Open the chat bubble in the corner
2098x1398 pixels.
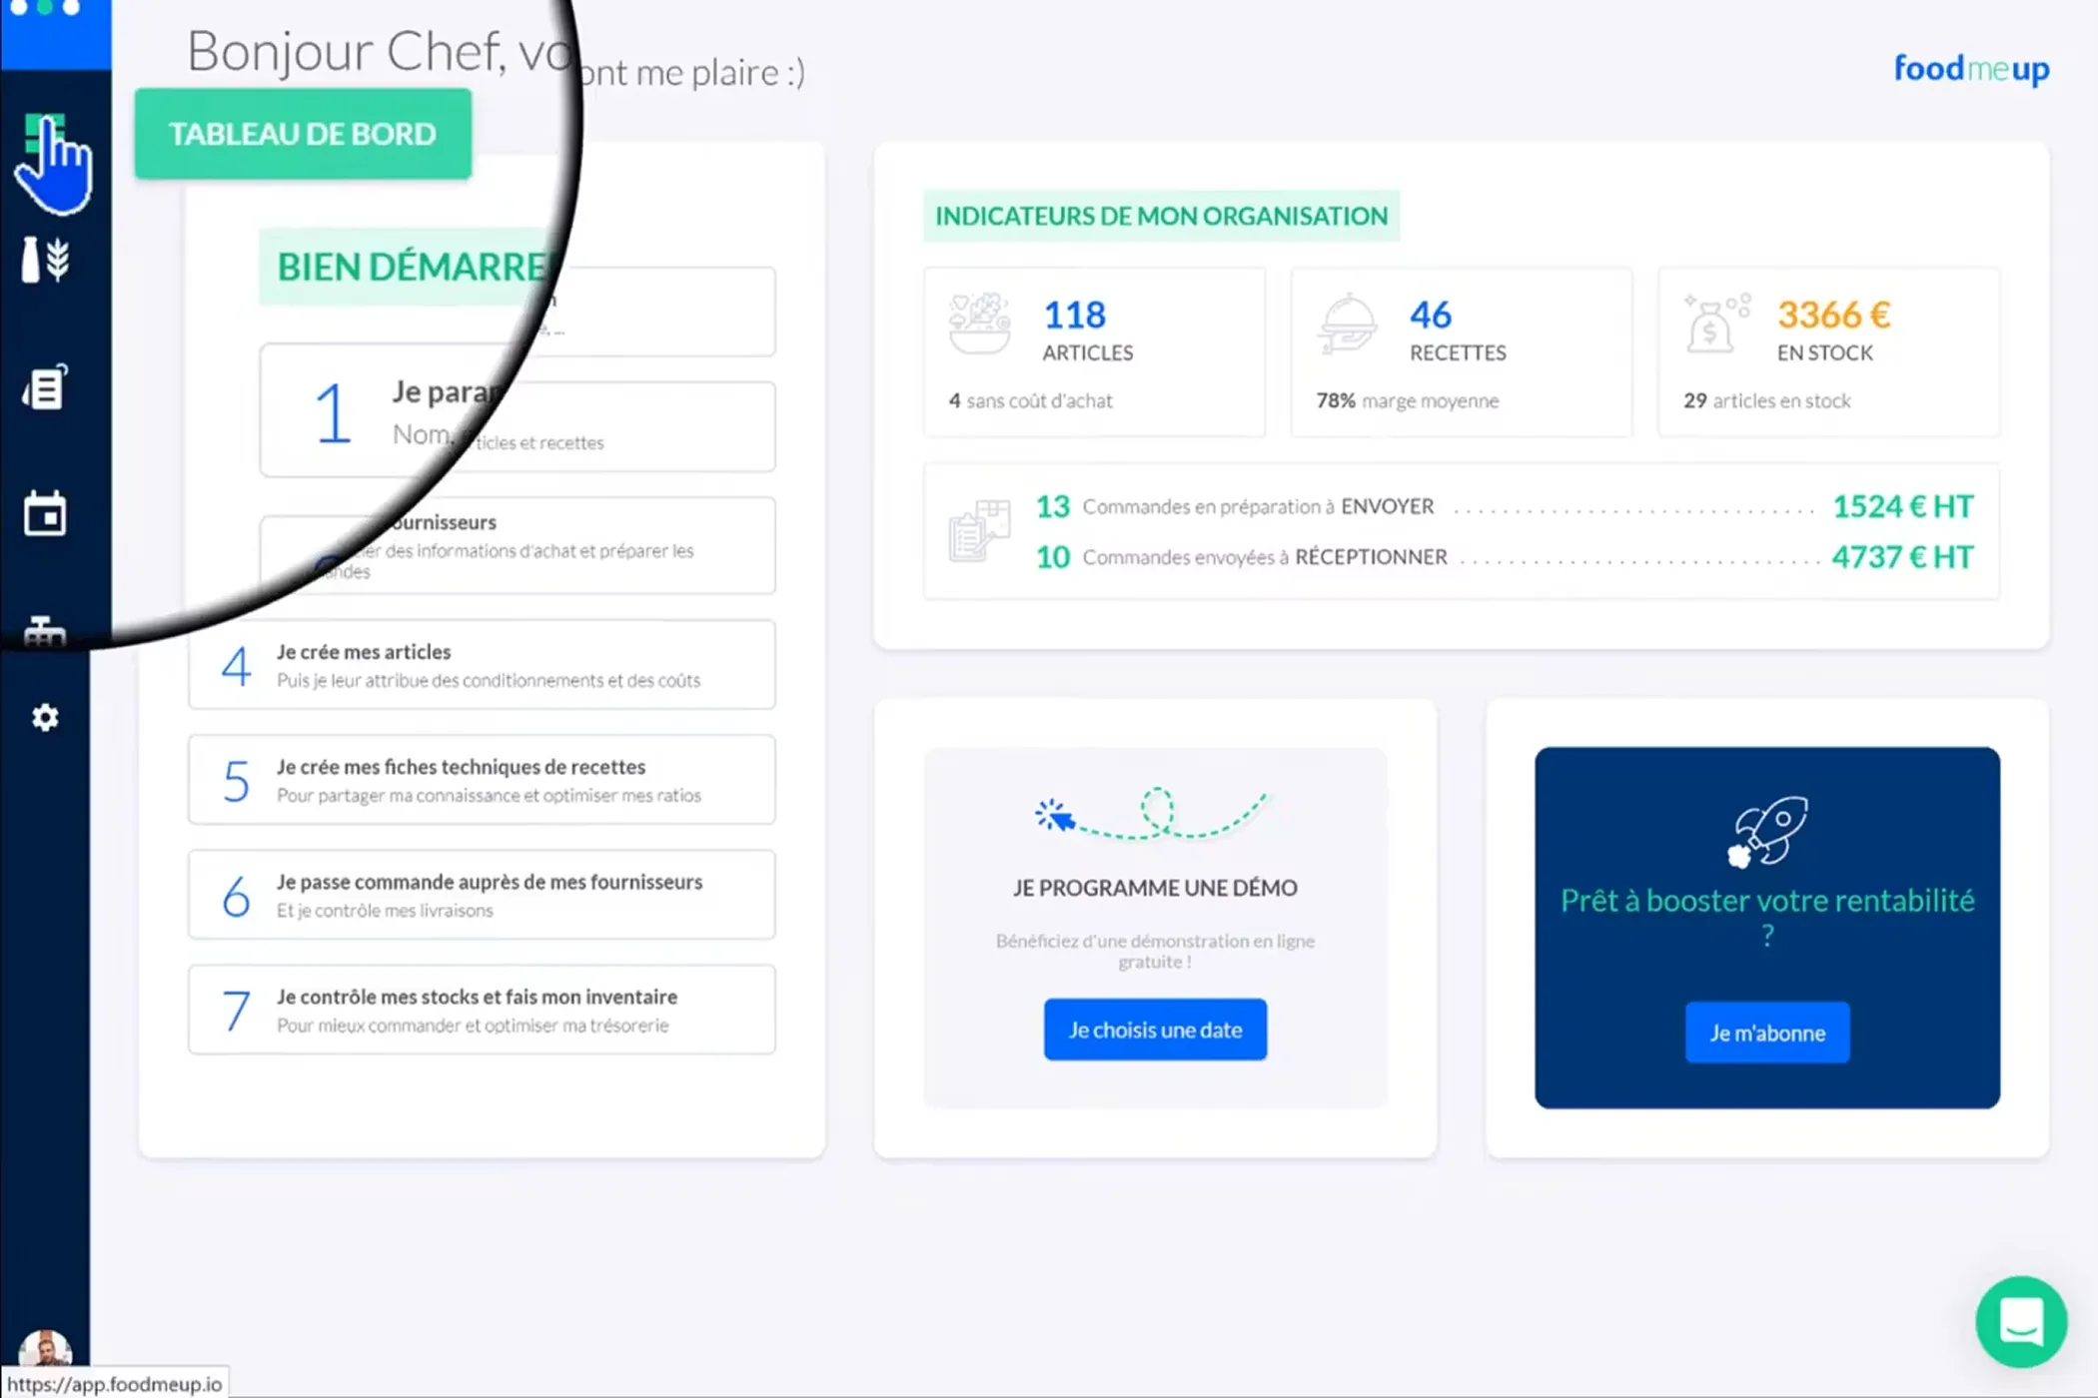(2021, 1320)
